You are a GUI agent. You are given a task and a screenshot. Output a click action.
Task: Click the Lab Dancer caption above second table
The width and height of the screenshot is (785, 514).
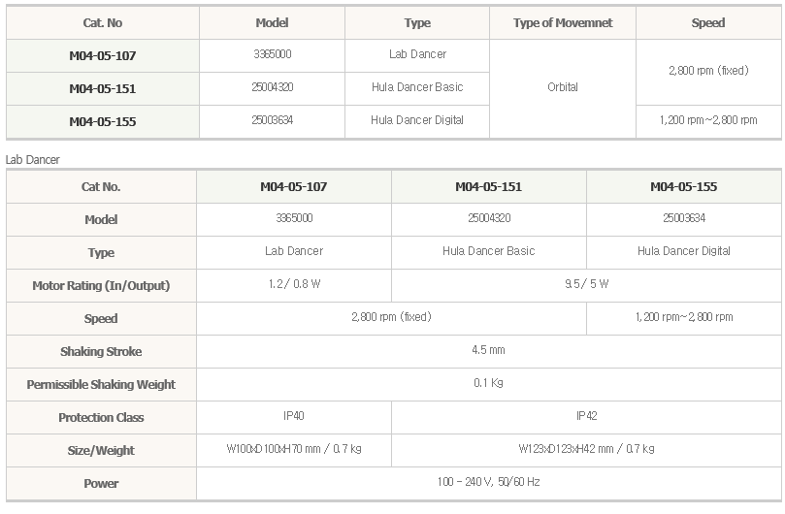point(33,160)
